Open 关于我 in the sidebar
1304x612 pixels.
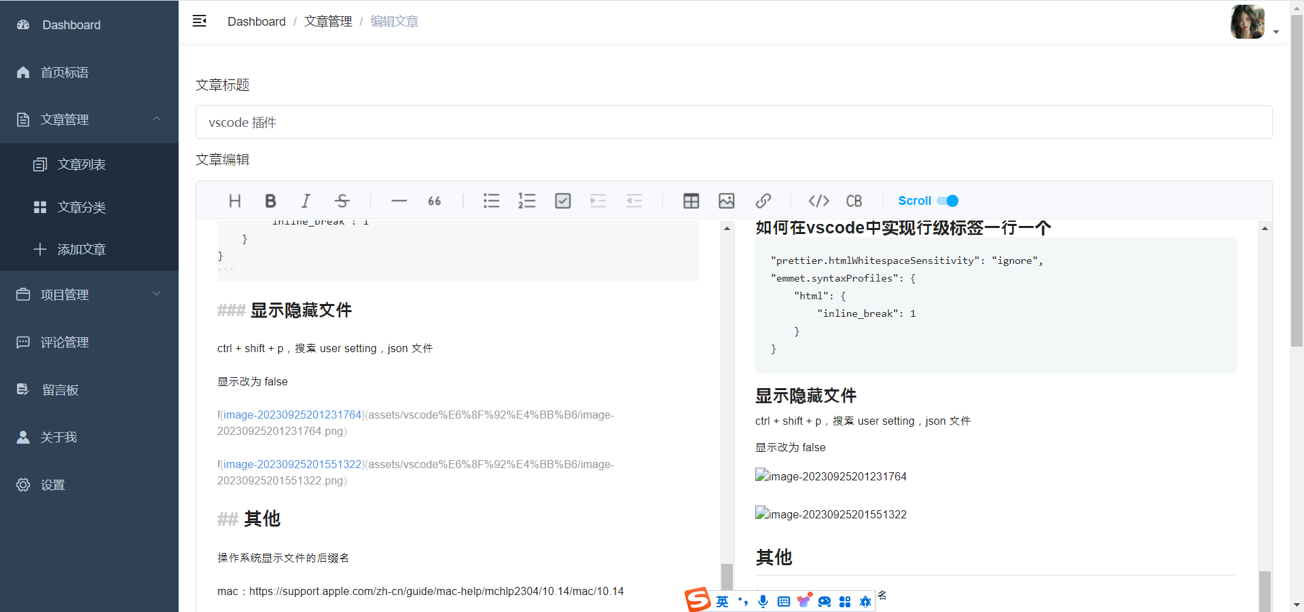(89, 437)
